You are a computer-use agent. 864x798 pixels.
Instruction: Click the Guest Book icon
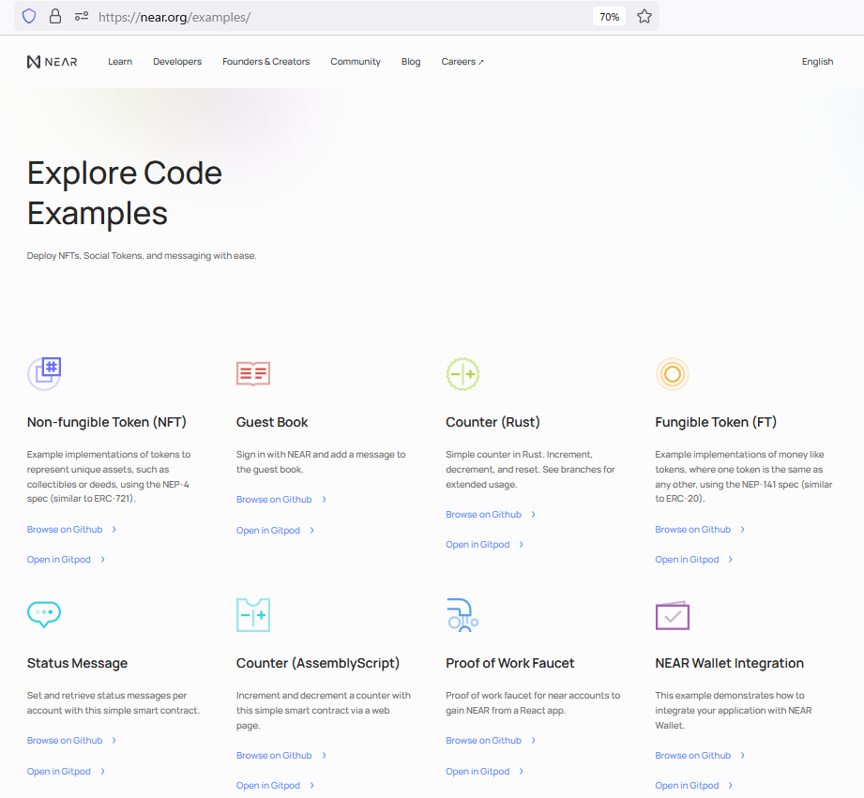(253, 373)
